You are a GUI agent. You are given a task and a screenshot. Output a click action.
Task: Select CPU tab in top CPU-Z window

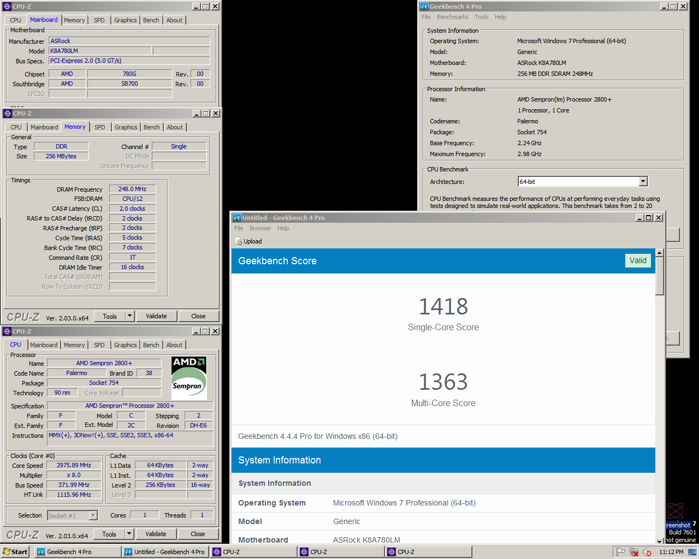tap(15, 20)
